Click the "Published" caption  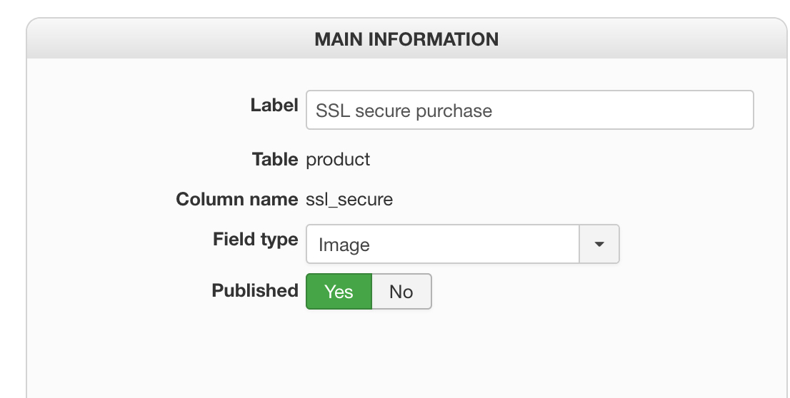coord(254,291)
